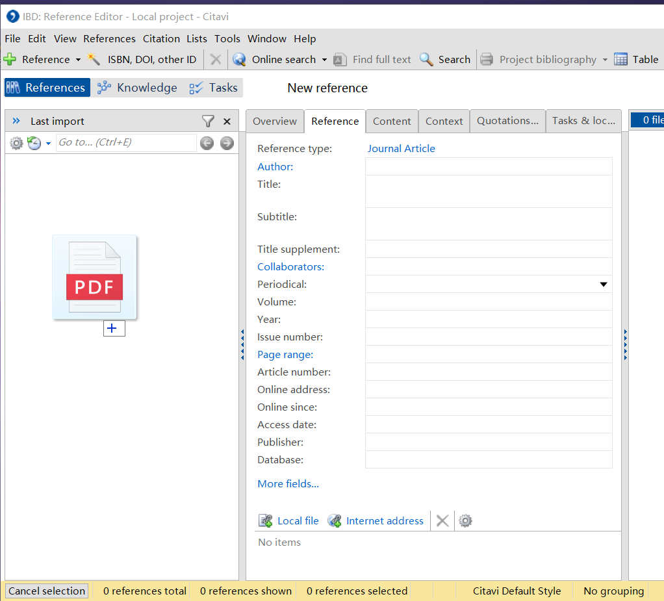Open the Periodical dropdown arrow
The height and width of the screenshot is (601, 664).
(x=604, y=284)
